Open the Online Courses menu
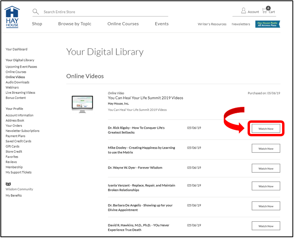Image resolution: width=294 pixels, height=238 pixels. click(x=123, y=24)
